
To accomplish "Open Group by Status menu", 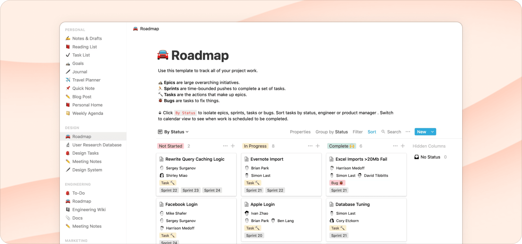I will tap(332, 132).
